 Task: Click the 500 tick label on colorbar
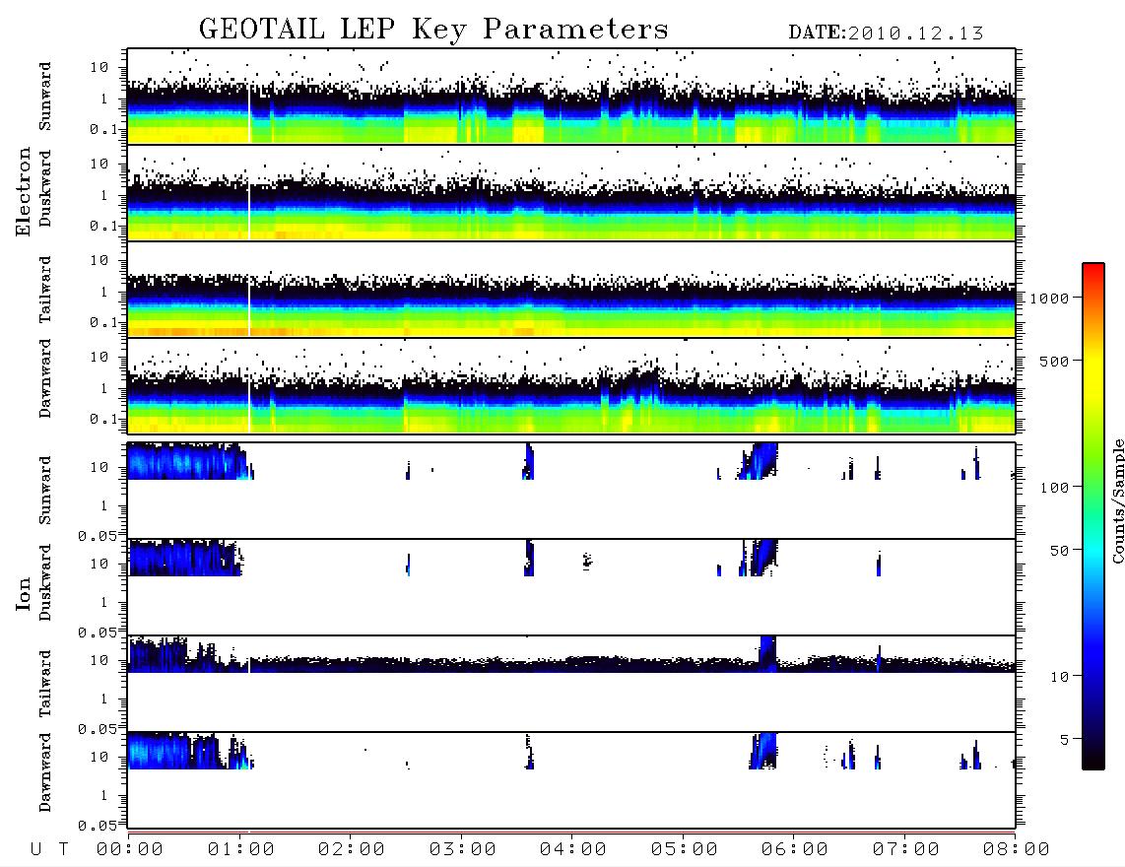click(x=1054, y=361)
